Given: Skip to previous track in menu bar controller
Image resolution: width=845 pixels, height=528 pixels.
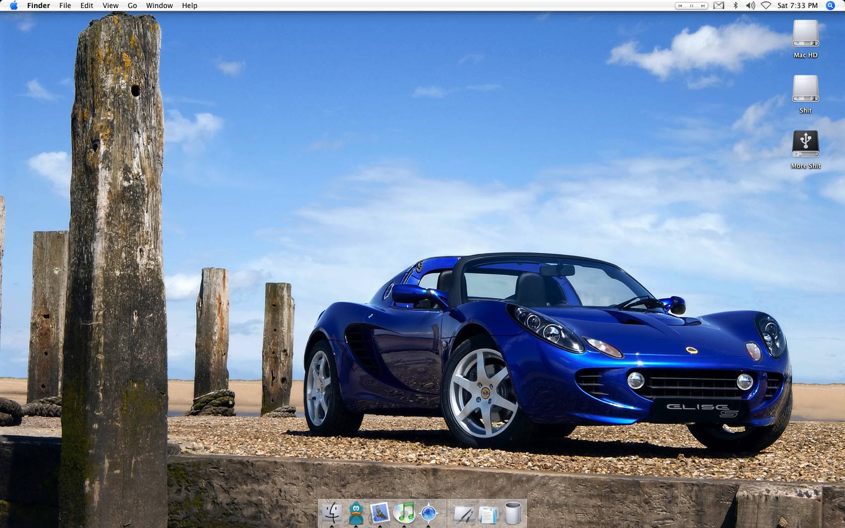Looking at the screenshot, I should click(x=681, y=6).
